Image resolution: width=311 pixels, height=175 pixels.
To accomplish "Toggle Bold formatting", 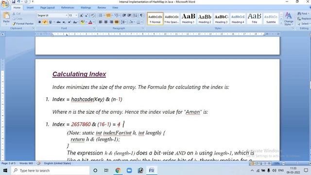I will tap(39, 22).
